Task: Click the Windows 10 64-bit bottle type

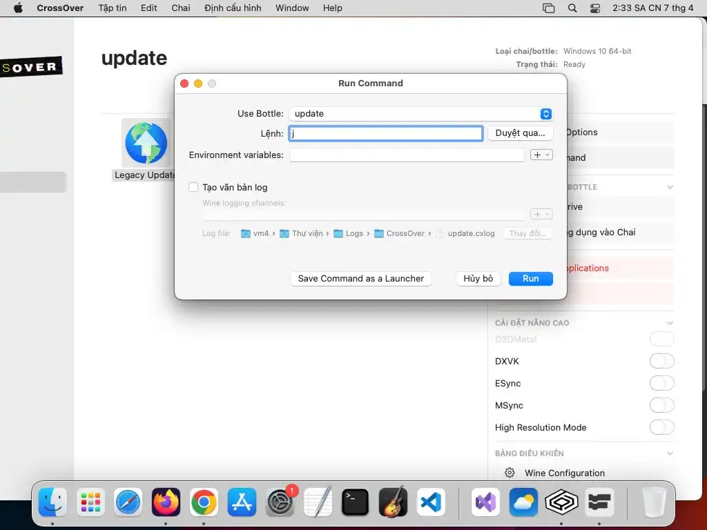Action: tap(597, 51)
